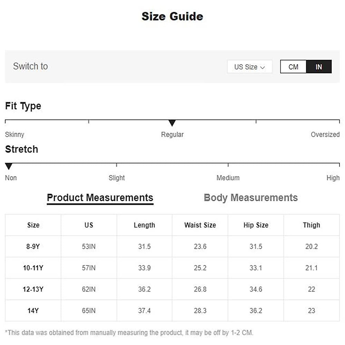Screen dimensions: 345x345
Task: Click the Skinny fit label
Action: [x=15, y=135]
